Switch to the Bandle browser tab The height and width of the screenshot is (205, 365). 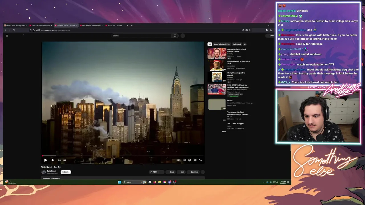[x=16, y=25]
